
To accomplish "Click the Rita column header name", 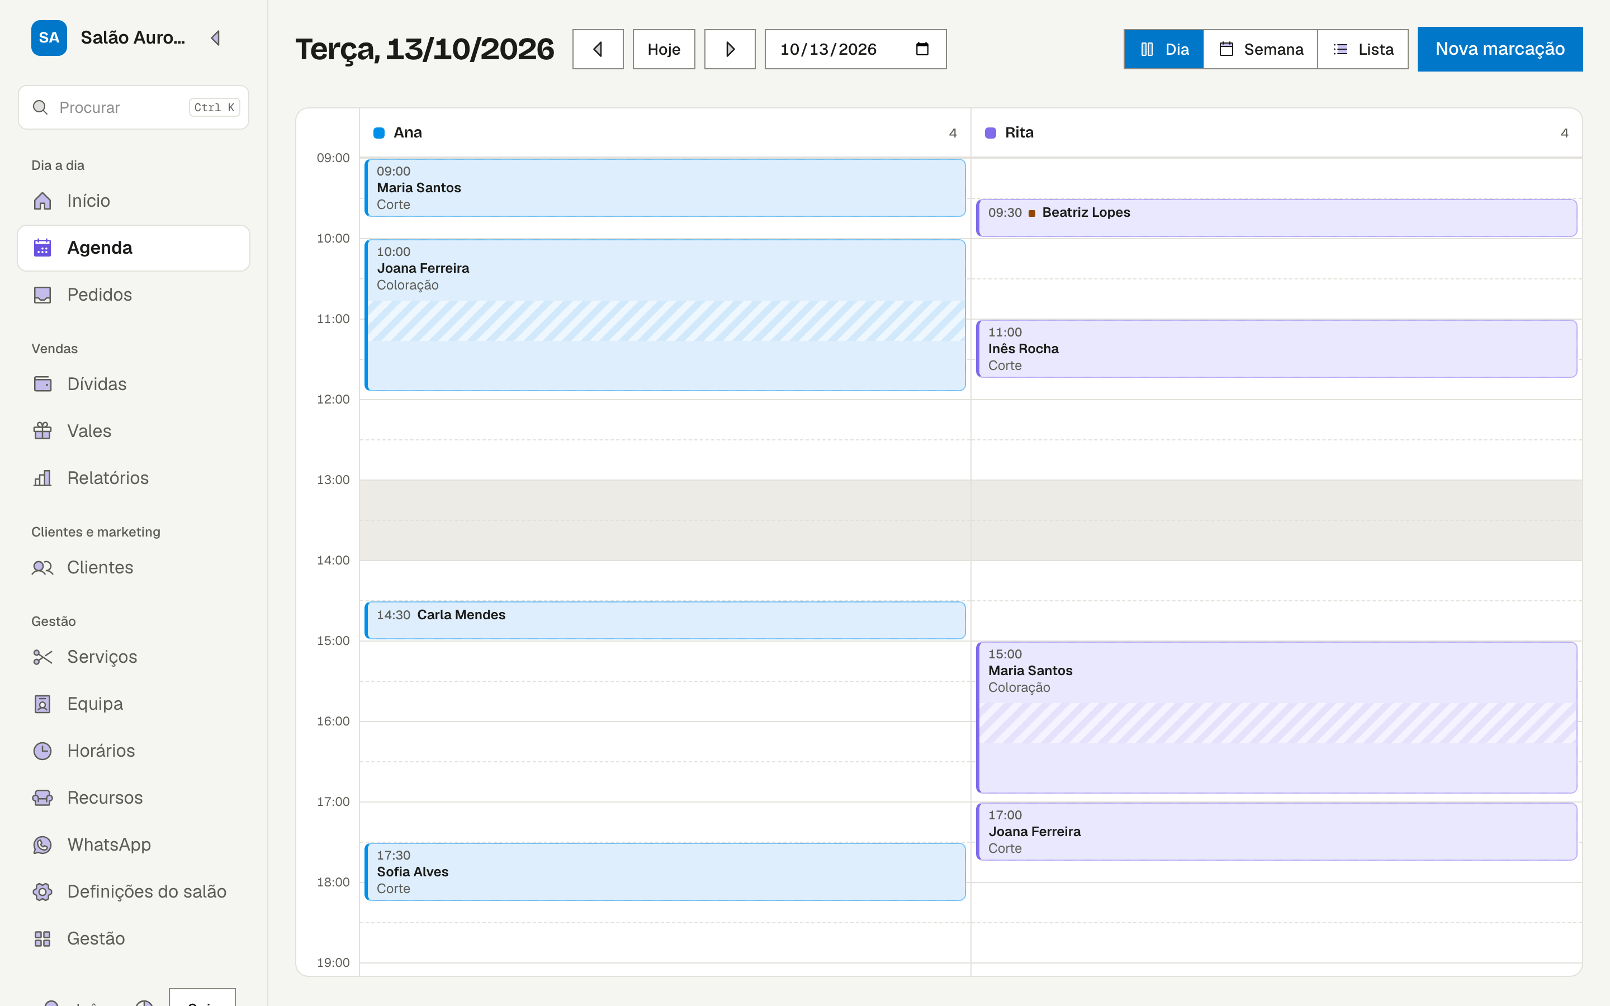I will [x=1019, y=133].
